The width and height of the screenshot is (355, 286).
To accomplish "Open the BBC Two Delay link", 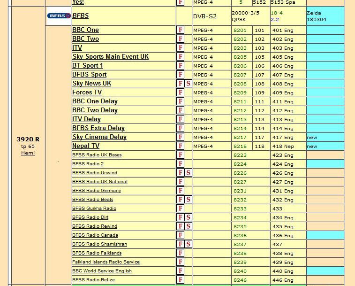I will click(95, 110).
